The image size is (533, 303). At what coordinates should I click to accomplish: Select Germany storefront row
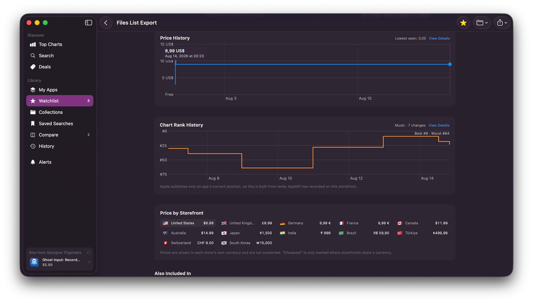pyautogui.click(x=305, y=223)
